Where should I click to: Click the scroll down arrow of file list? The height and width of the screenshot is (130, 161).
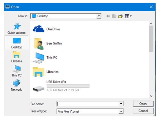click(151, 96)
